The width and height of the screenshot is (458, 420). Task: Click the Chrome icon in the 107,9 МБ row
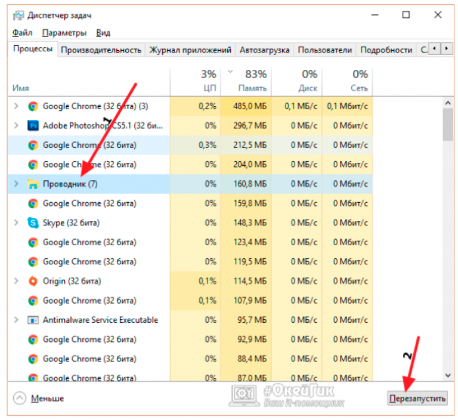pos(33,301)
